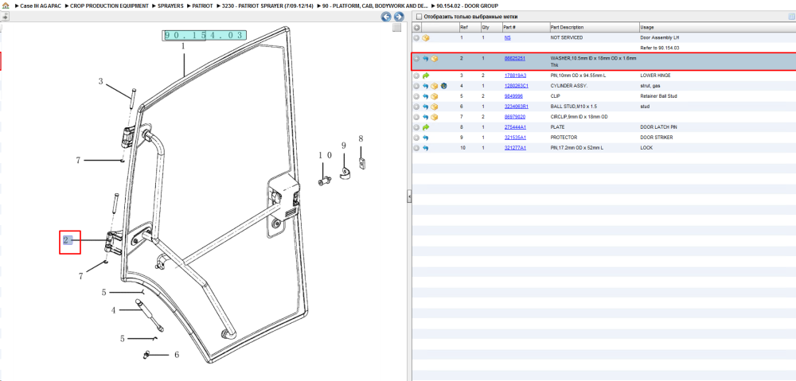Toggle the selection circle for NOT SERVICED row

[416, 38]
